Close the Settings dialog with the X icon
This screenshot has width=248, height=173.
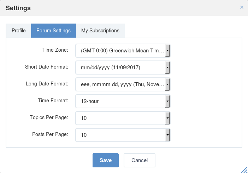[242, 7]
